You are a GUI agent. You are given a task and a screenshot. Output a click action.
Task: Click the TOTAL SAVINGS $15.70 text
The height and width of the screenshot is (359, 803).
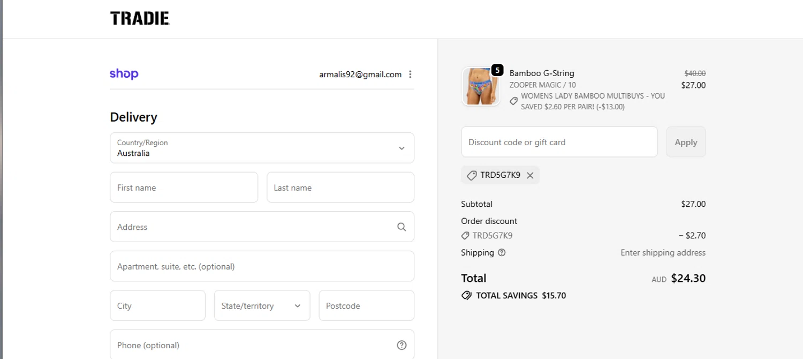(521, 295)
